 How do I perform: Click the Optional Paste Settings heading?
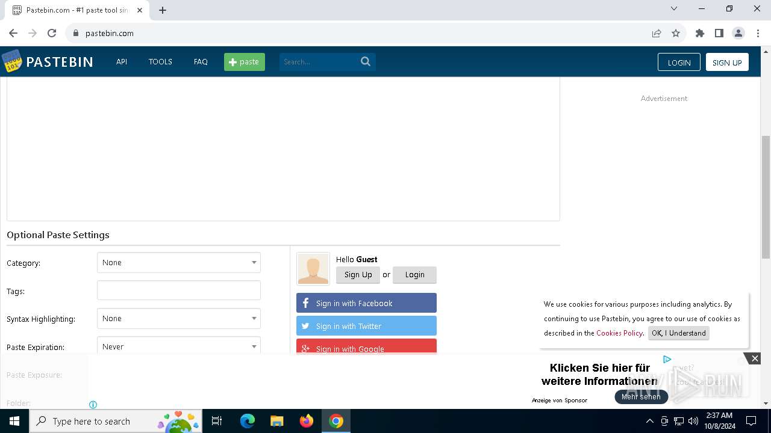point(58,235)
